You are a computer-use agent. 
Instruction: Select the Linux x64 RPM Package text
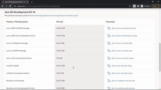16,51
